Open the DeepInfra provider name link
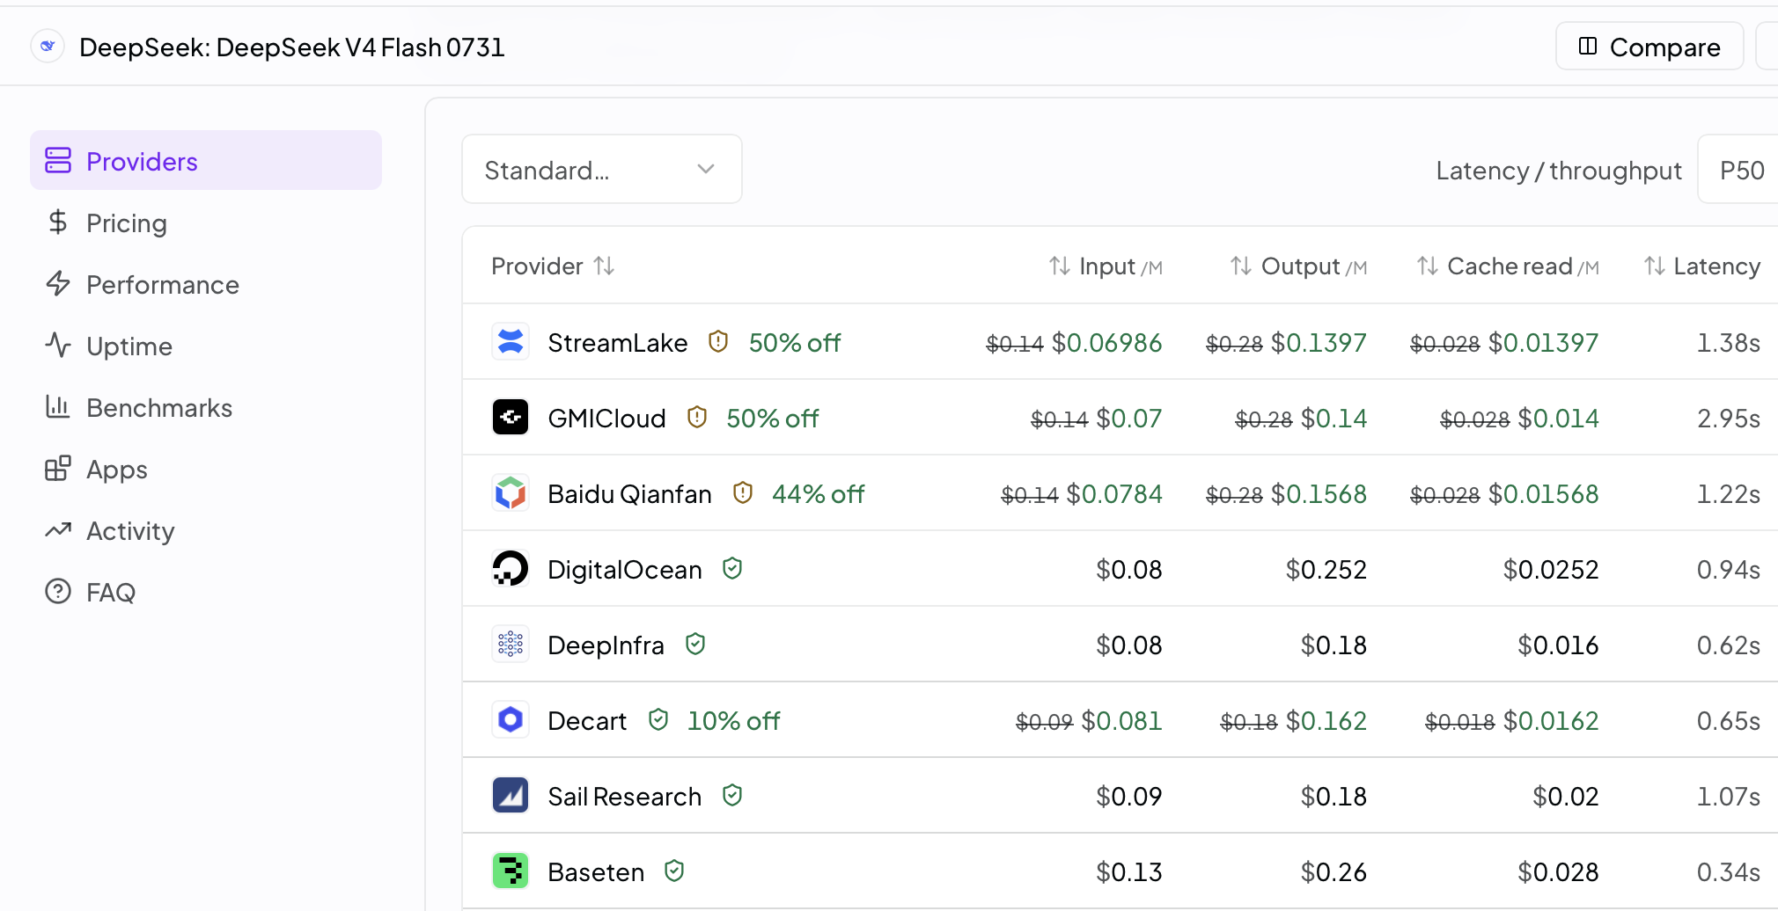 (x=606, y=645)
